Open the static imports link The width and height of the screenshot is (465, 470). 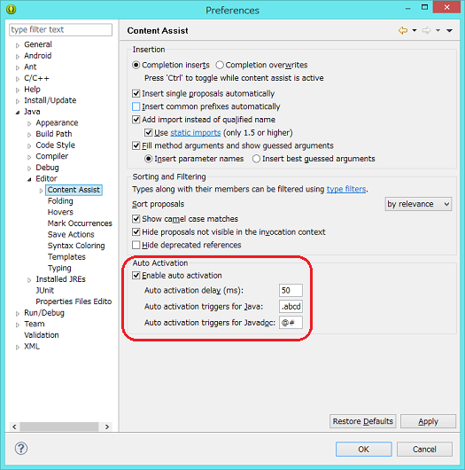[196, 133]
